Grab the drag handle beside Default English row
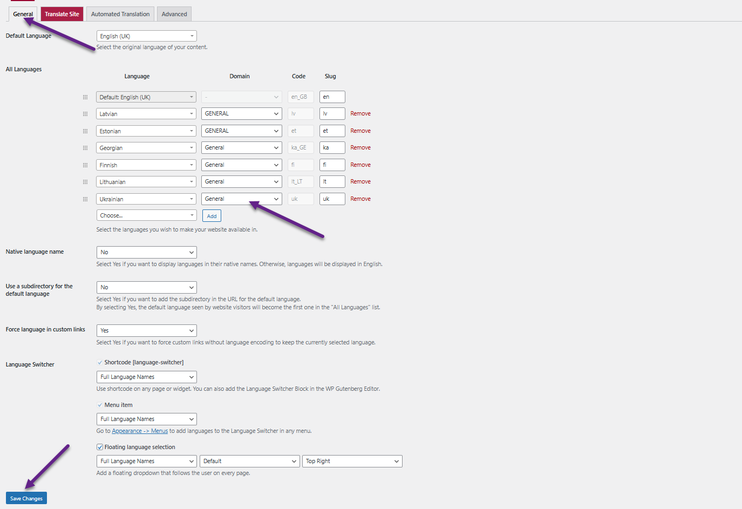This screenshot has width=742, height=509. (85, 97)
